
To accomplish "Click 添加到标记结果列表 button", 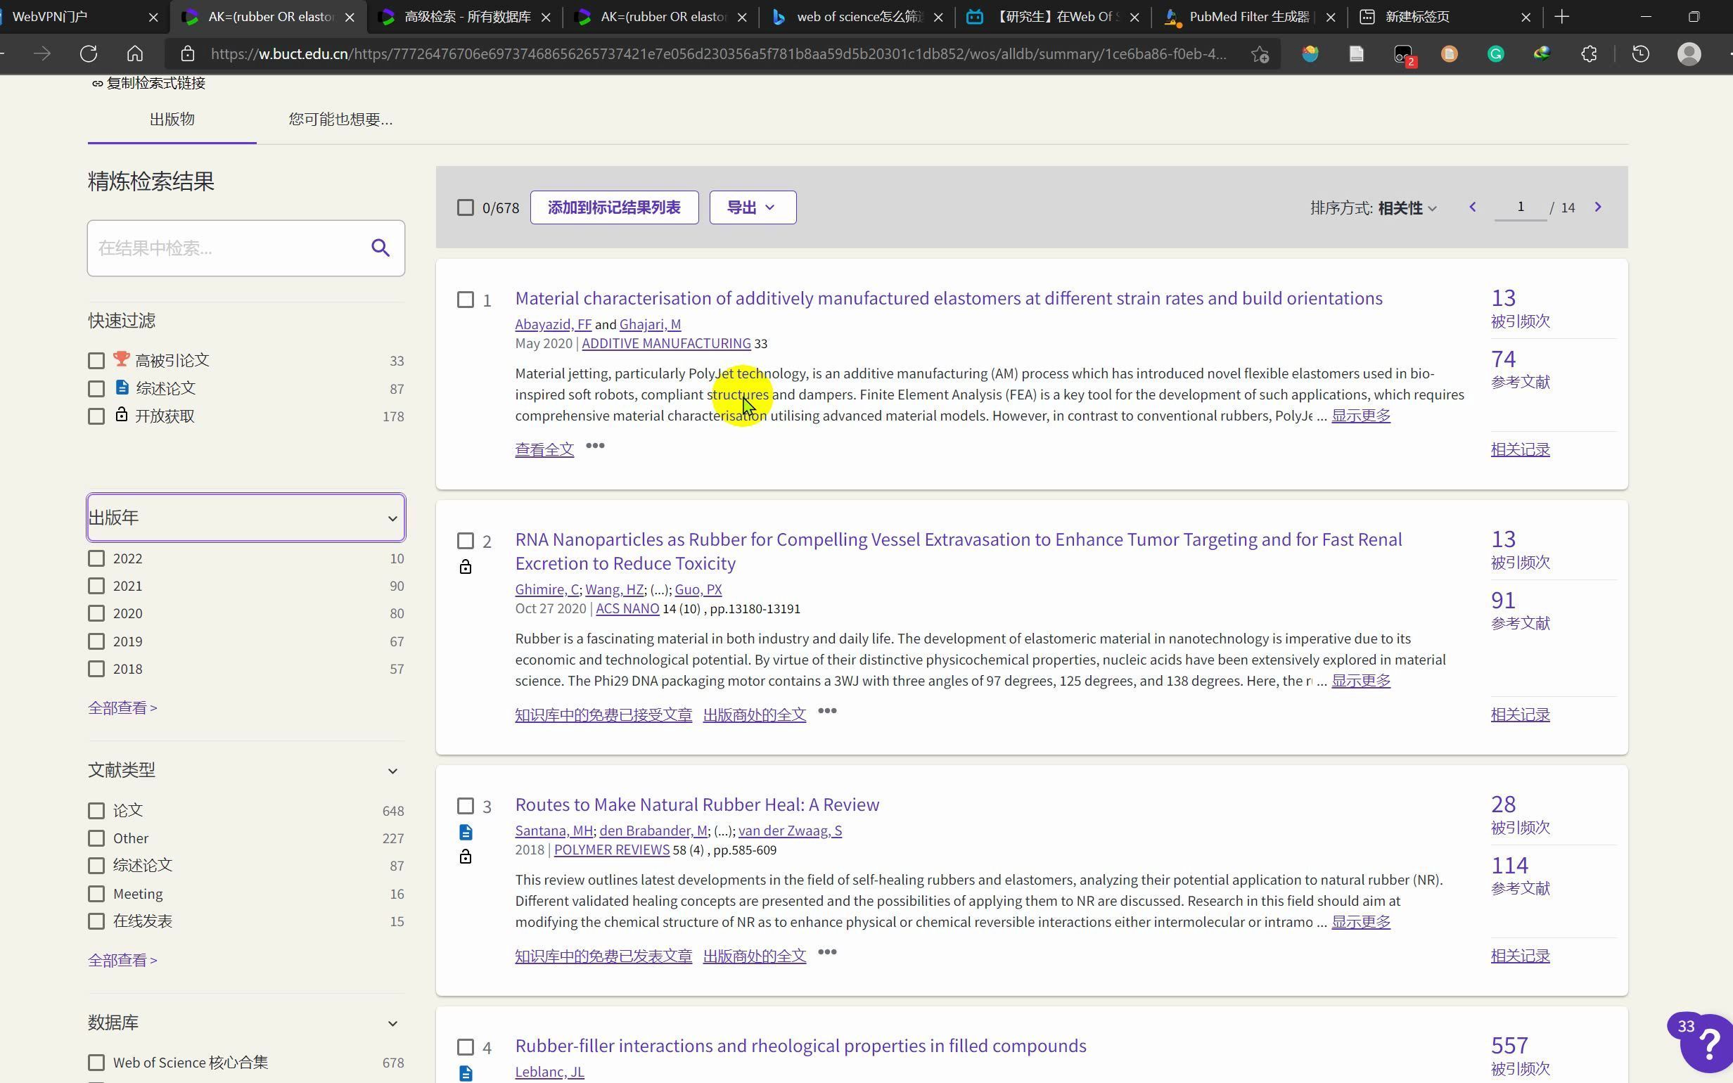I will click(x=615, y=207).
